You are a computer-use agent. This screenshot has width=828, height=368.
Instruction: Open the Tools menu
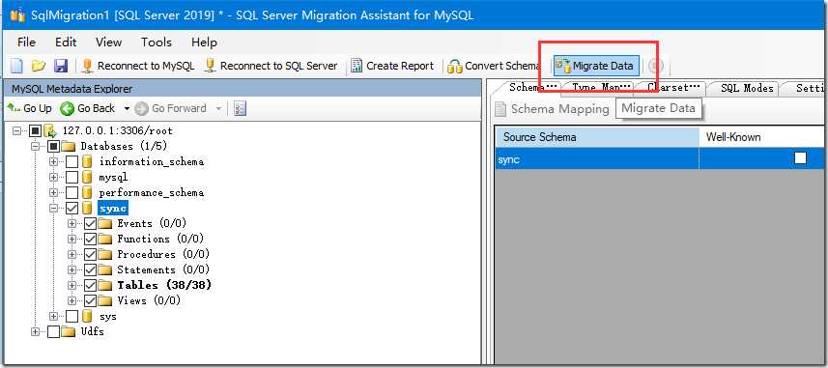(156, 42)
